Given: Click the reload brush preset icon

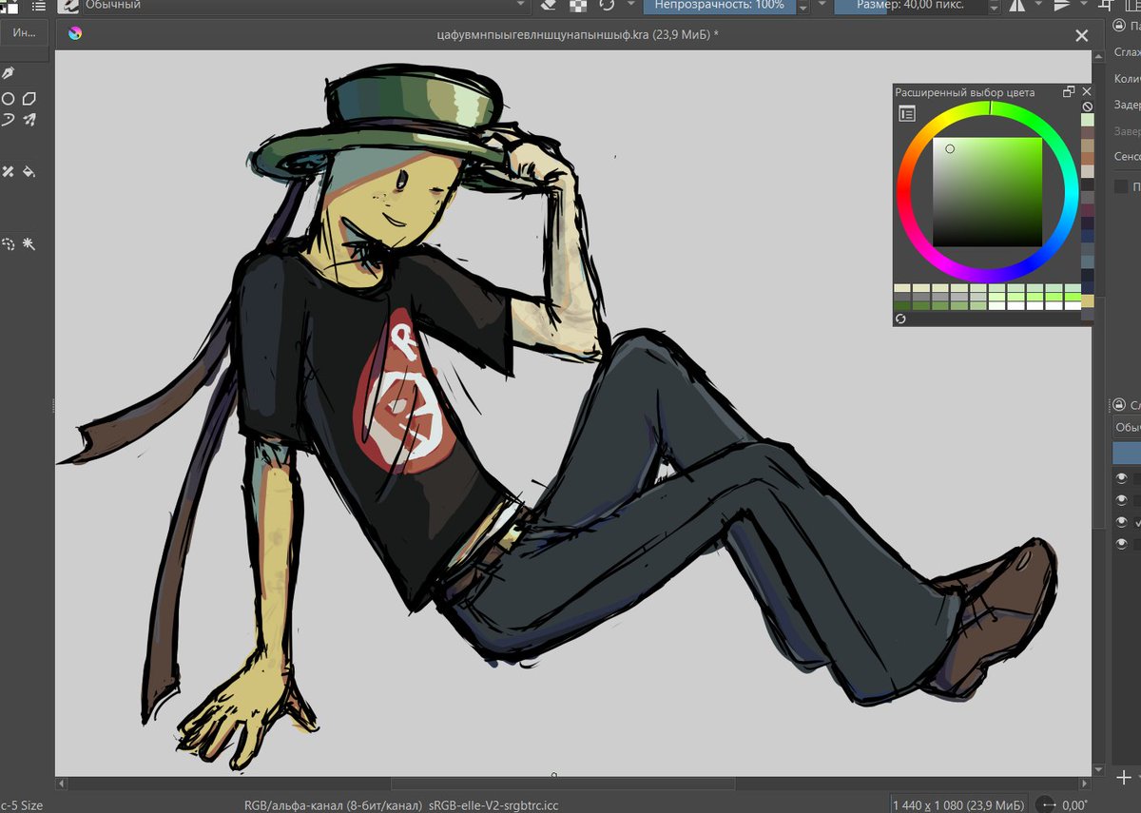Looking at the screenshot, I should coord(607,6).
